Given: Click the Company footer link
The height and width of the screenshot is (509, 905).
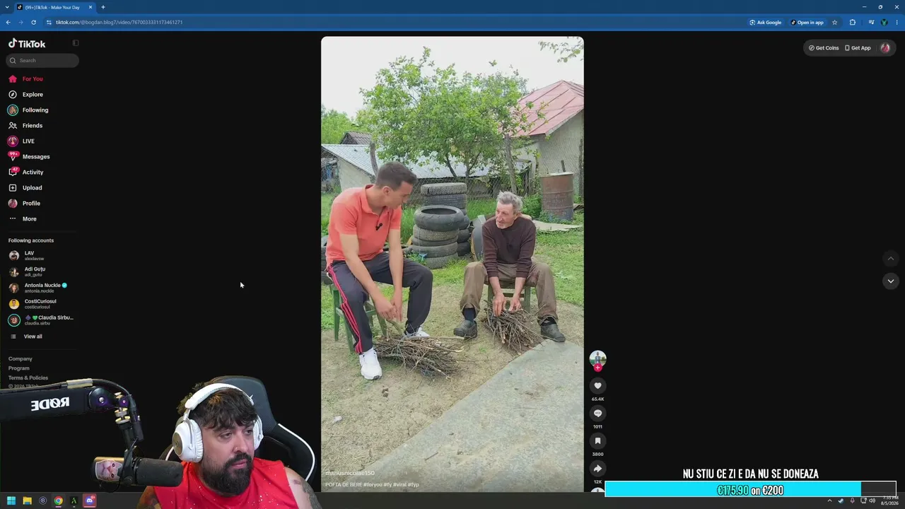Looking at the screenshot, I should [x=21, y=359].
